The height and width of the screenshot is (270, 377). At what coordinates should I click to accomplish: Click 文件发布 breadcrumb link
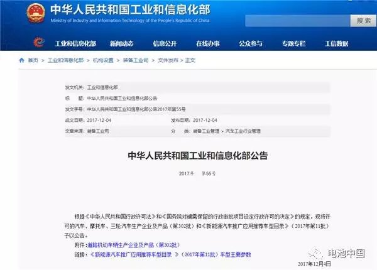pyautogui.click(x=168, y=60)
